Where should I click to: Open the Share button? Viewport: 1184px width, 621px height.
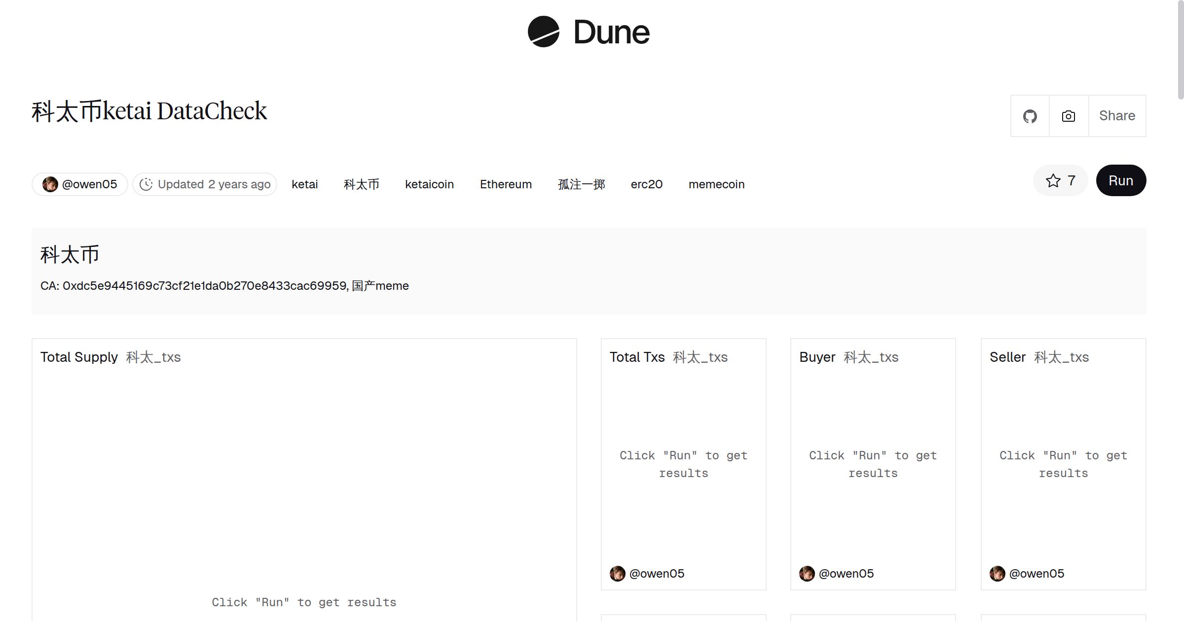coord(1117,116)
